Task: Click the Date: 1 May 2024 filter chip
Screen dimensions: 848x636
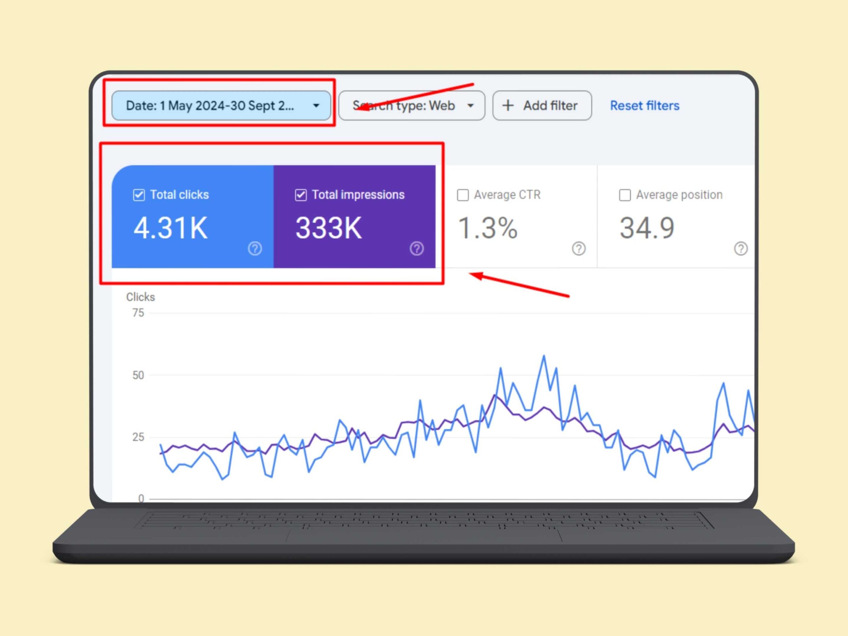Action: [x=210, y=105]
